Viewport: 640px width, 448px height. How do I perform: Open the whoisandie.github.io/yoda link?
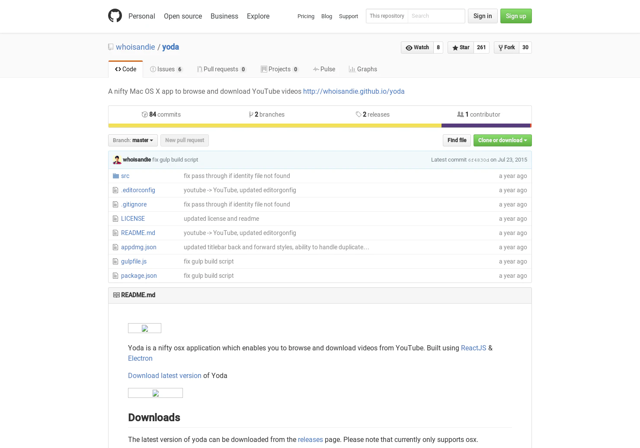click(354, 92)
